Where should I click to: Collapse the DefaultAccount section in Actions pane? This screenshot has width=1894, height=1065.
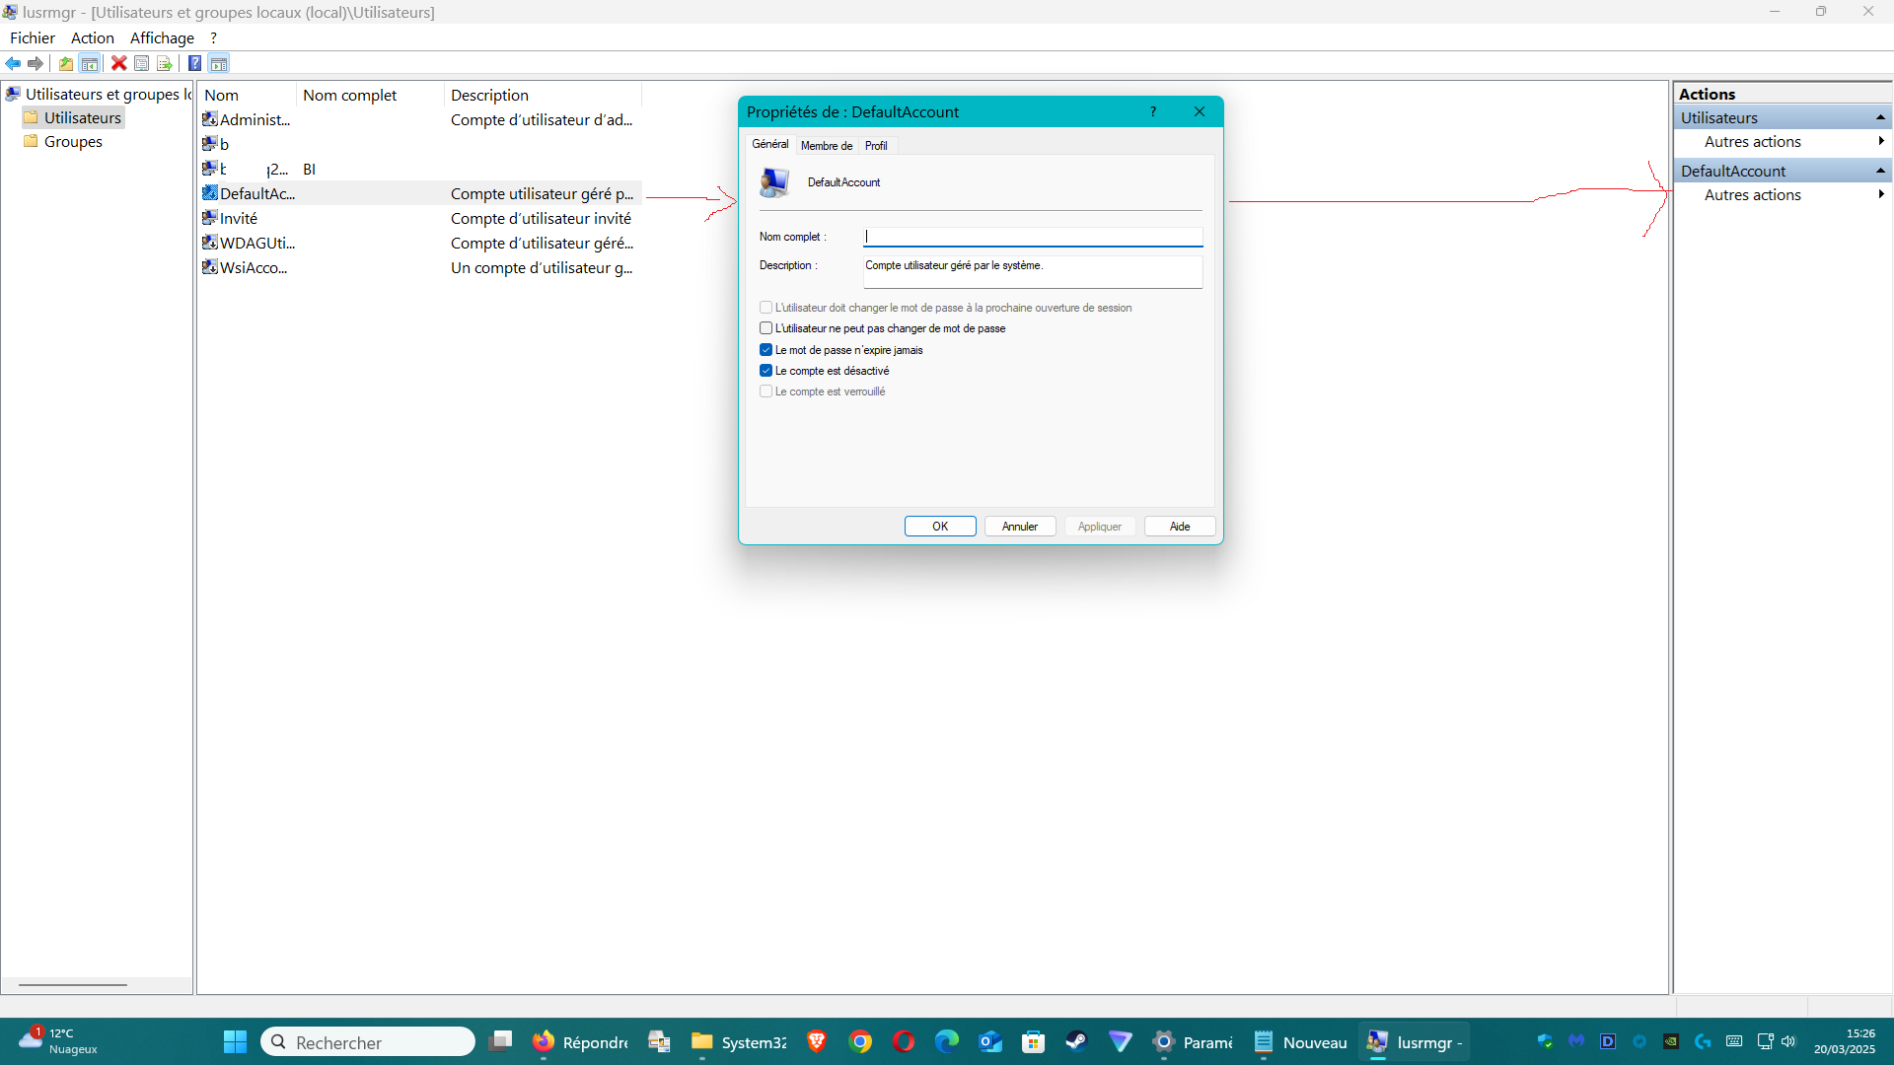1880,172
